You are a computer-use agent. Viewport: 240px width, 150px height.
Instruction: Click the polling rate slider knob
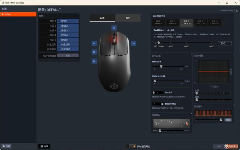pyautogui.click(x=221, y=120)
